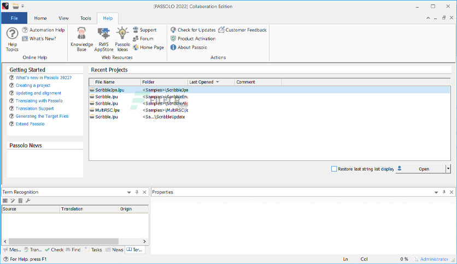Switch to the Tran.. bottom tab

(x=33, y=250)
